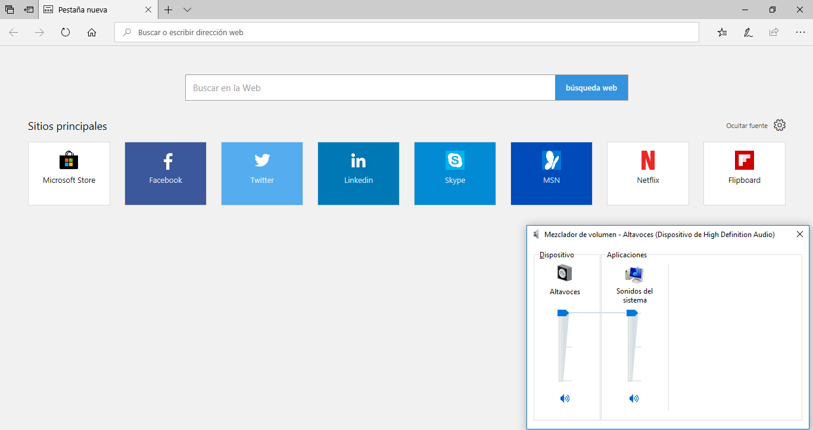
Task: Open the Netflix tile
Action: point(648,173)
